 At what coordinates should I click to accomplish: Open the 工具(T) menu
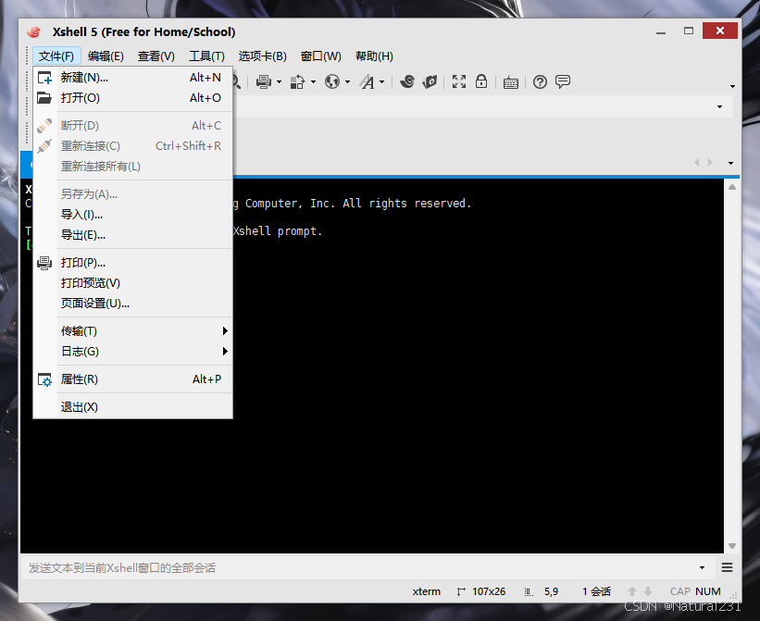click(207, 56)
